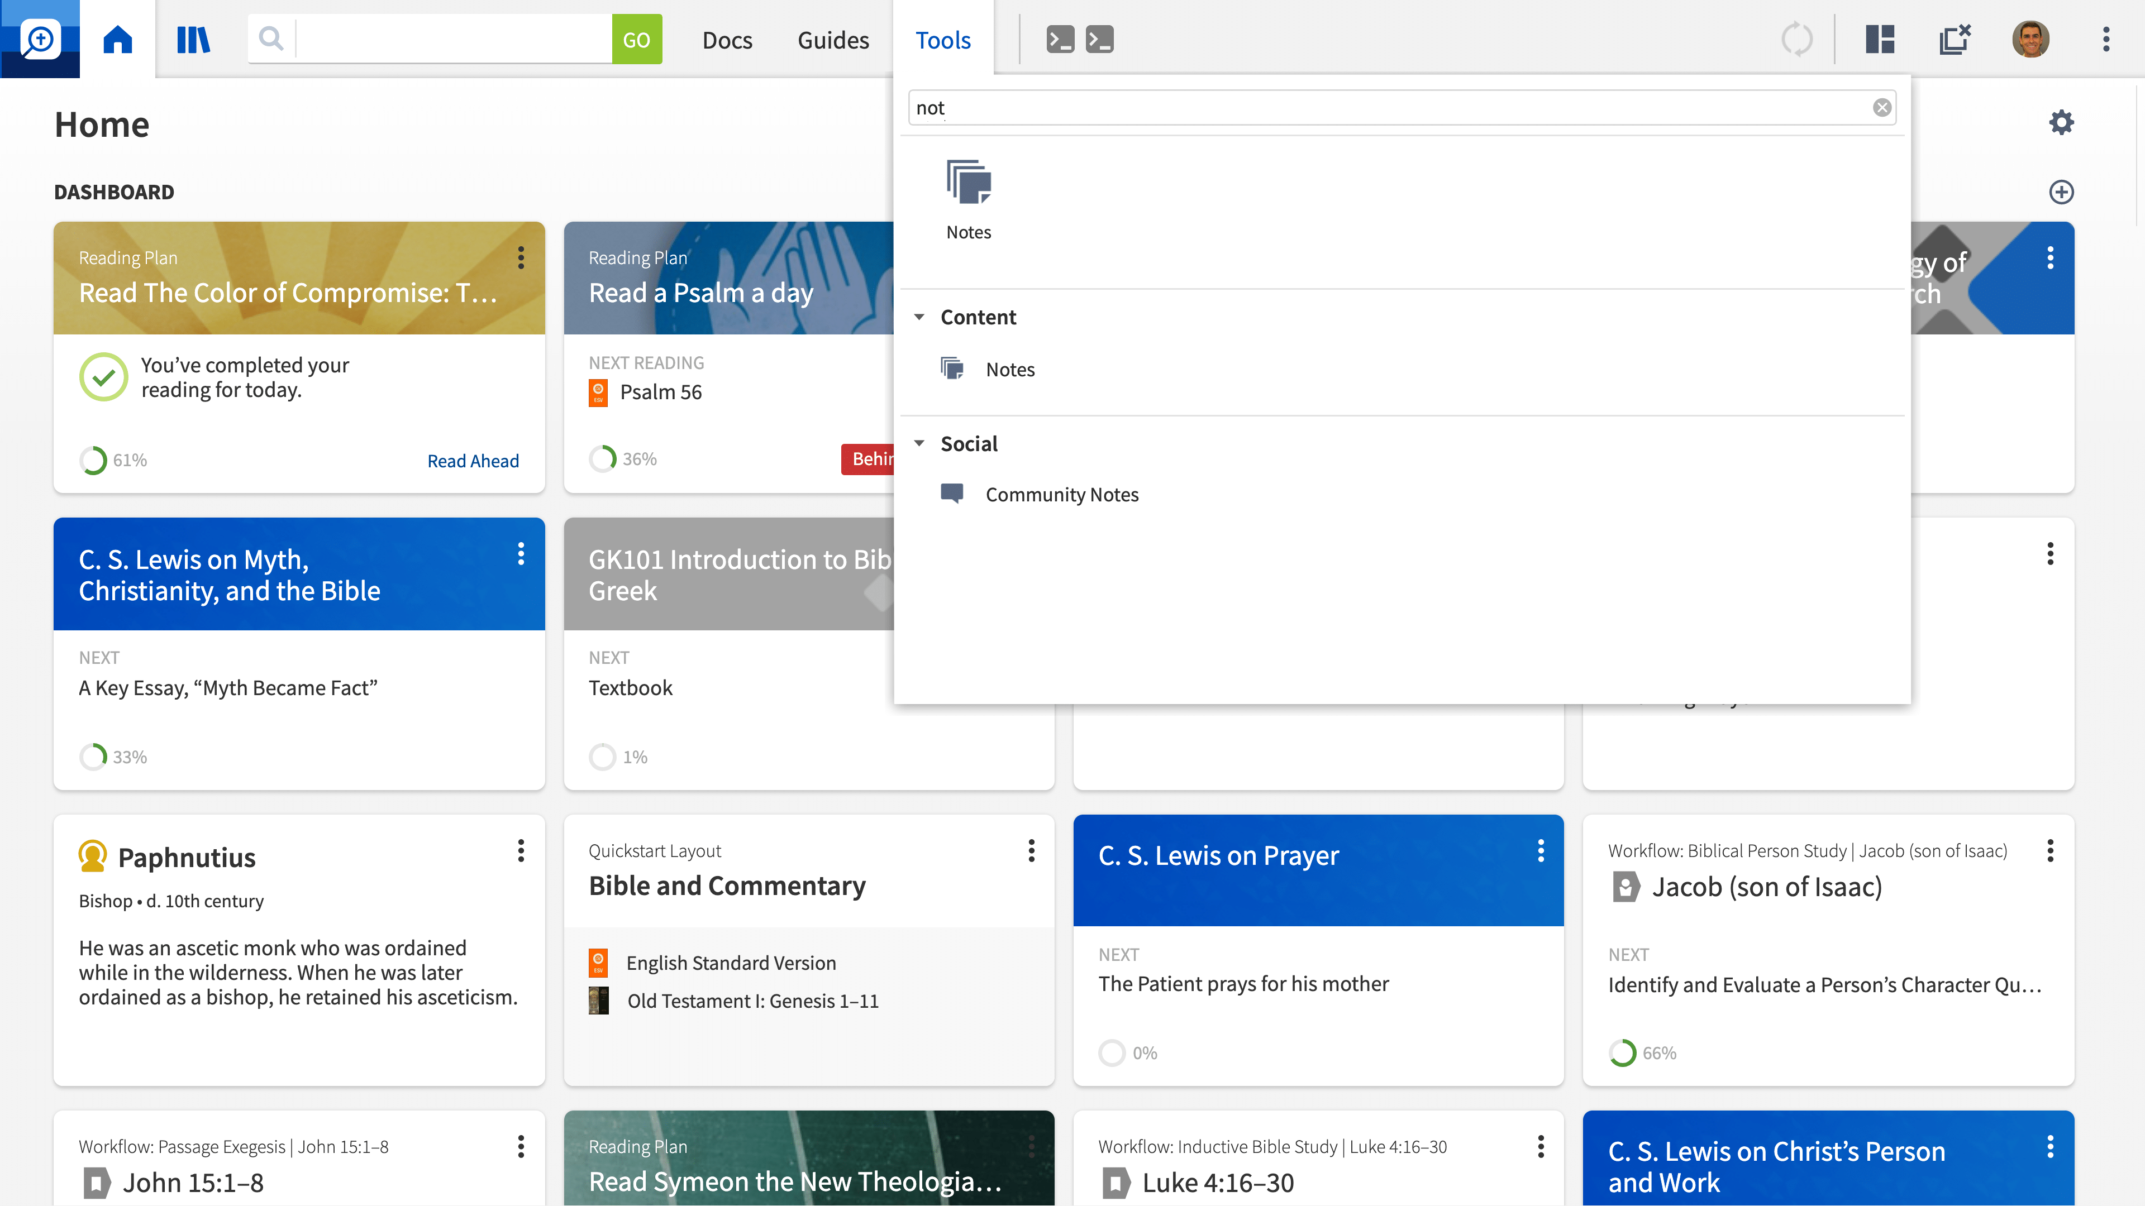Image resolution: width=2145 pixels, height=1206 pixels.
Task: Open options for Luke 4:16–30 workflow card
Action: click(1541, 1146)
